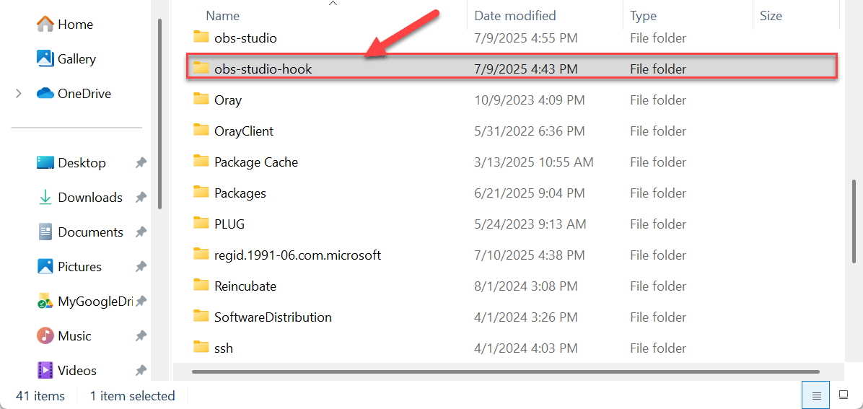Select the Gallery icon in sidebar
The width and height of the screenshot is (863, 409).
click(x=45, y=59)
